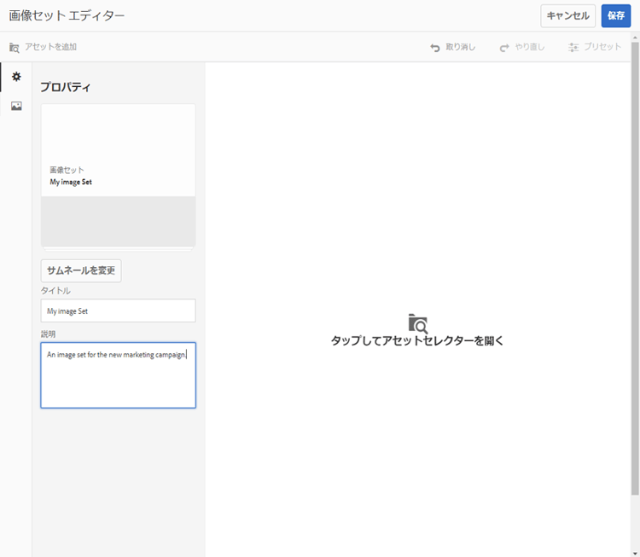
Task: Click タップしてアセットセレクターを開く text
Action: (417, 340)
